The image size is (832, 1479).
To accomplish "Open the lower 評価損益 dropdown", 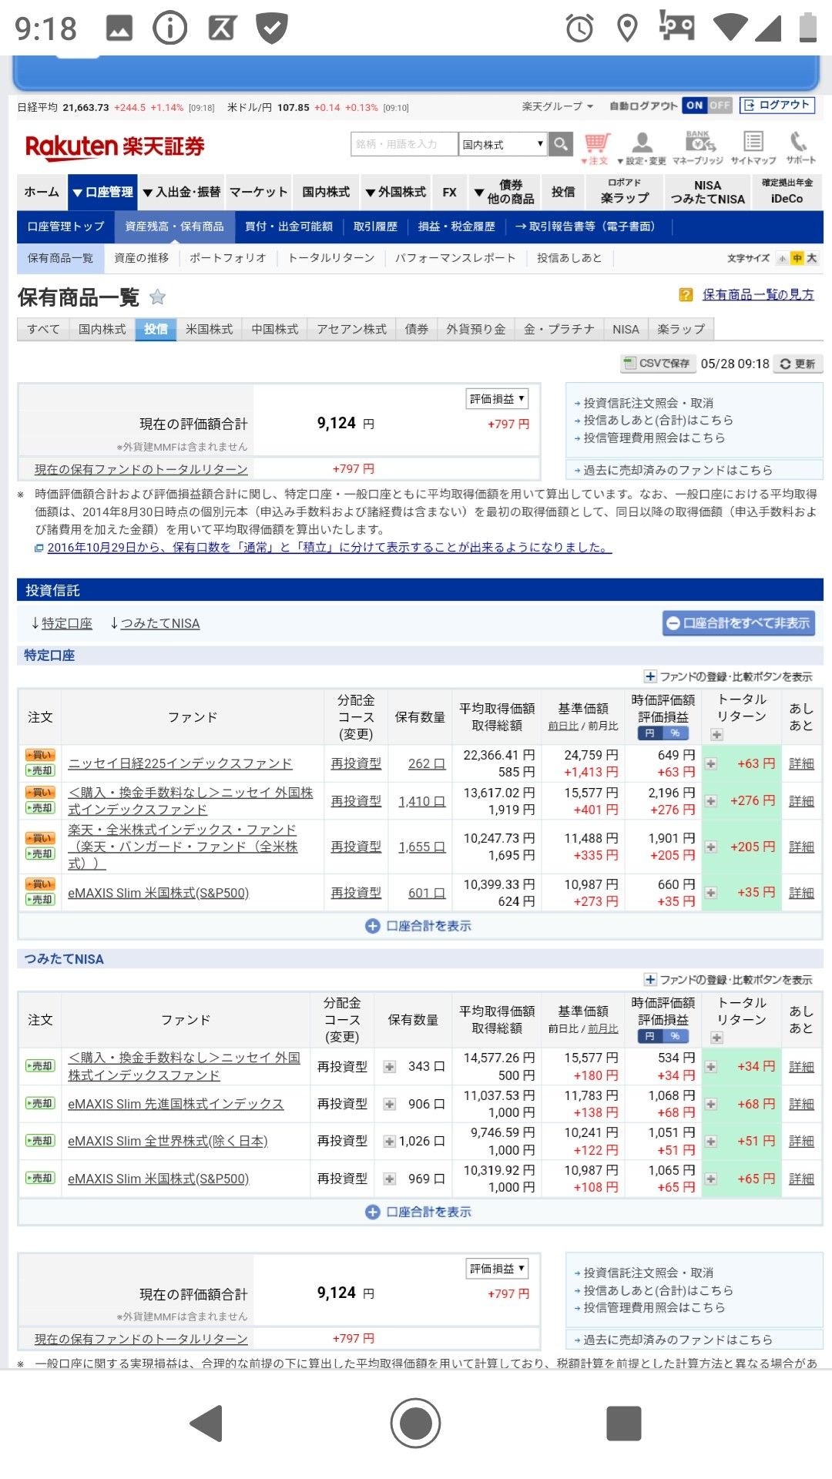I will click(x=497, y=1268).
